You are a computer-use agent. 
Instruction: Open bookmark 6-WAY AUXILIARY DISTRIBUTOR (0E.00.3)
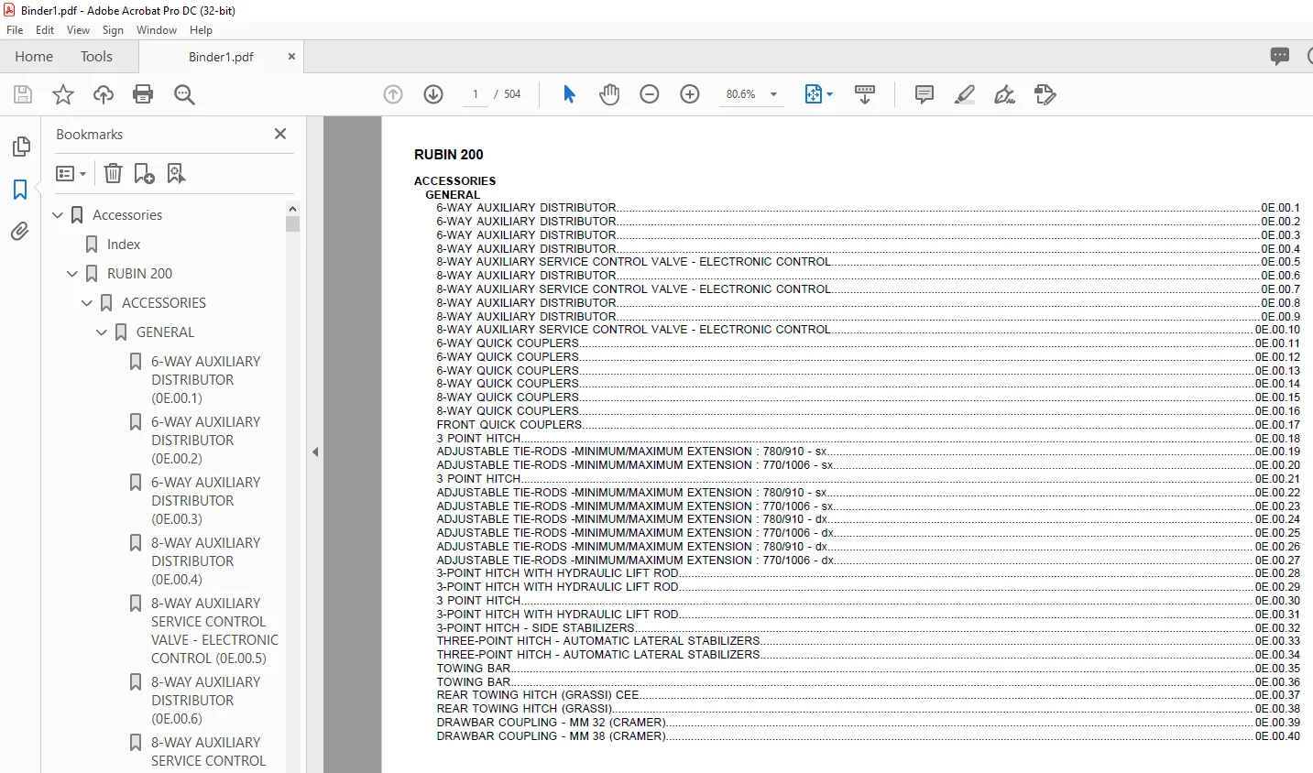click(205, 501)
